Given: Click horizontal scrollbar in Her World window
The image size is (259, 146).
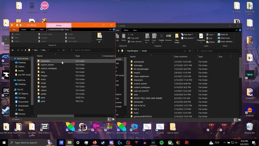Looking at the screenshot, I should coord(55,116).
